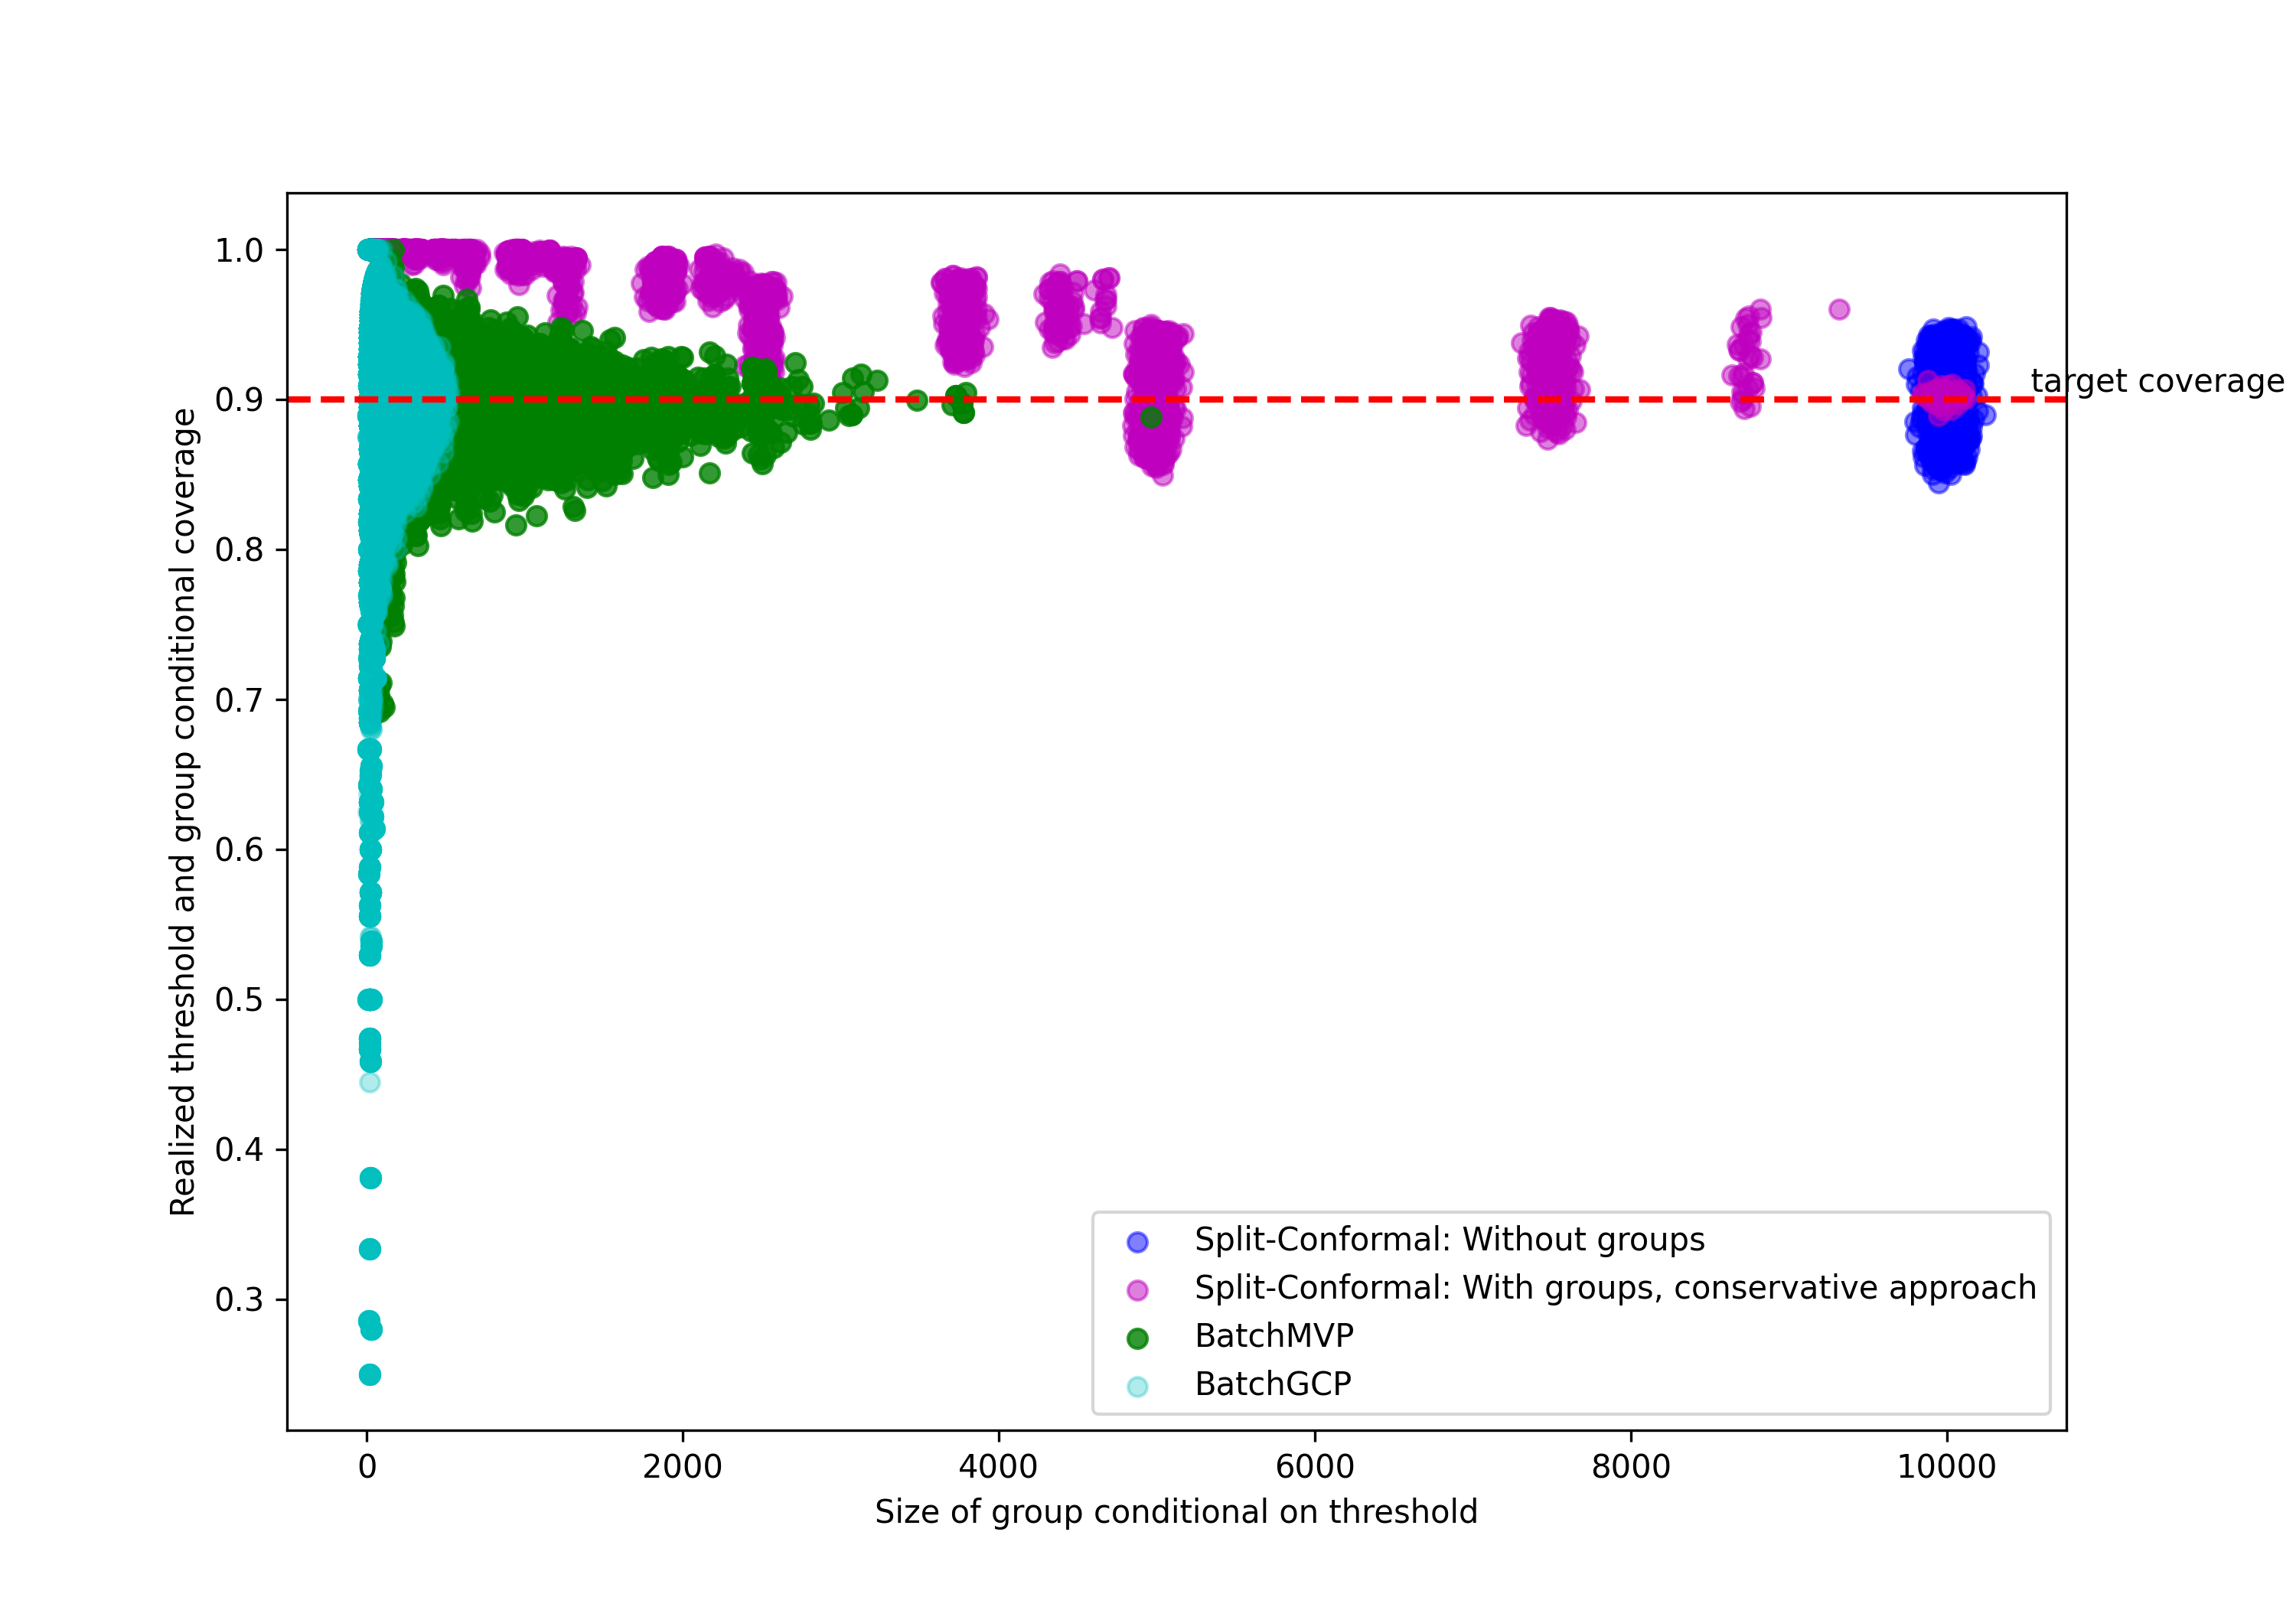
Task: Click the 'BatchMVP' legend text
Action: (x=1274, y=1336)
